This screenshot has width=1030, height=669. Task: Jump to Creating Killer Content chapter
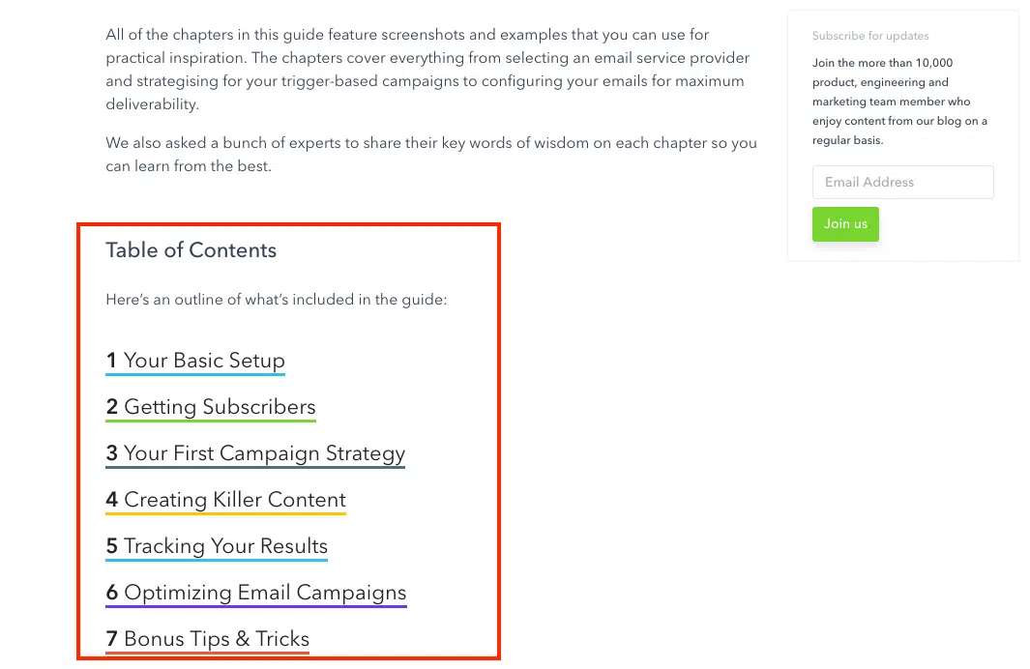225,500
